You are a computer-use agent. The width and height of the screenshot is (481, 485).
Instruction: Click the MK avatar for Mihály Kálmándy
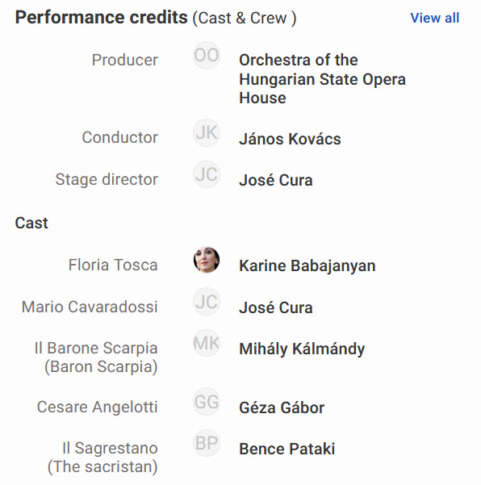pos(207,343)
